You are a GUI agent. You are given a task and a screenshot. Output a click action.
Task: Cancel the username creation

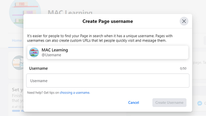(133, 103)
